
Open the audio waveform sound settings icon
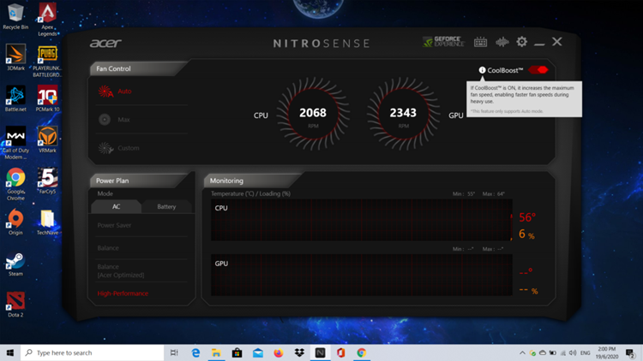point(502,42)
